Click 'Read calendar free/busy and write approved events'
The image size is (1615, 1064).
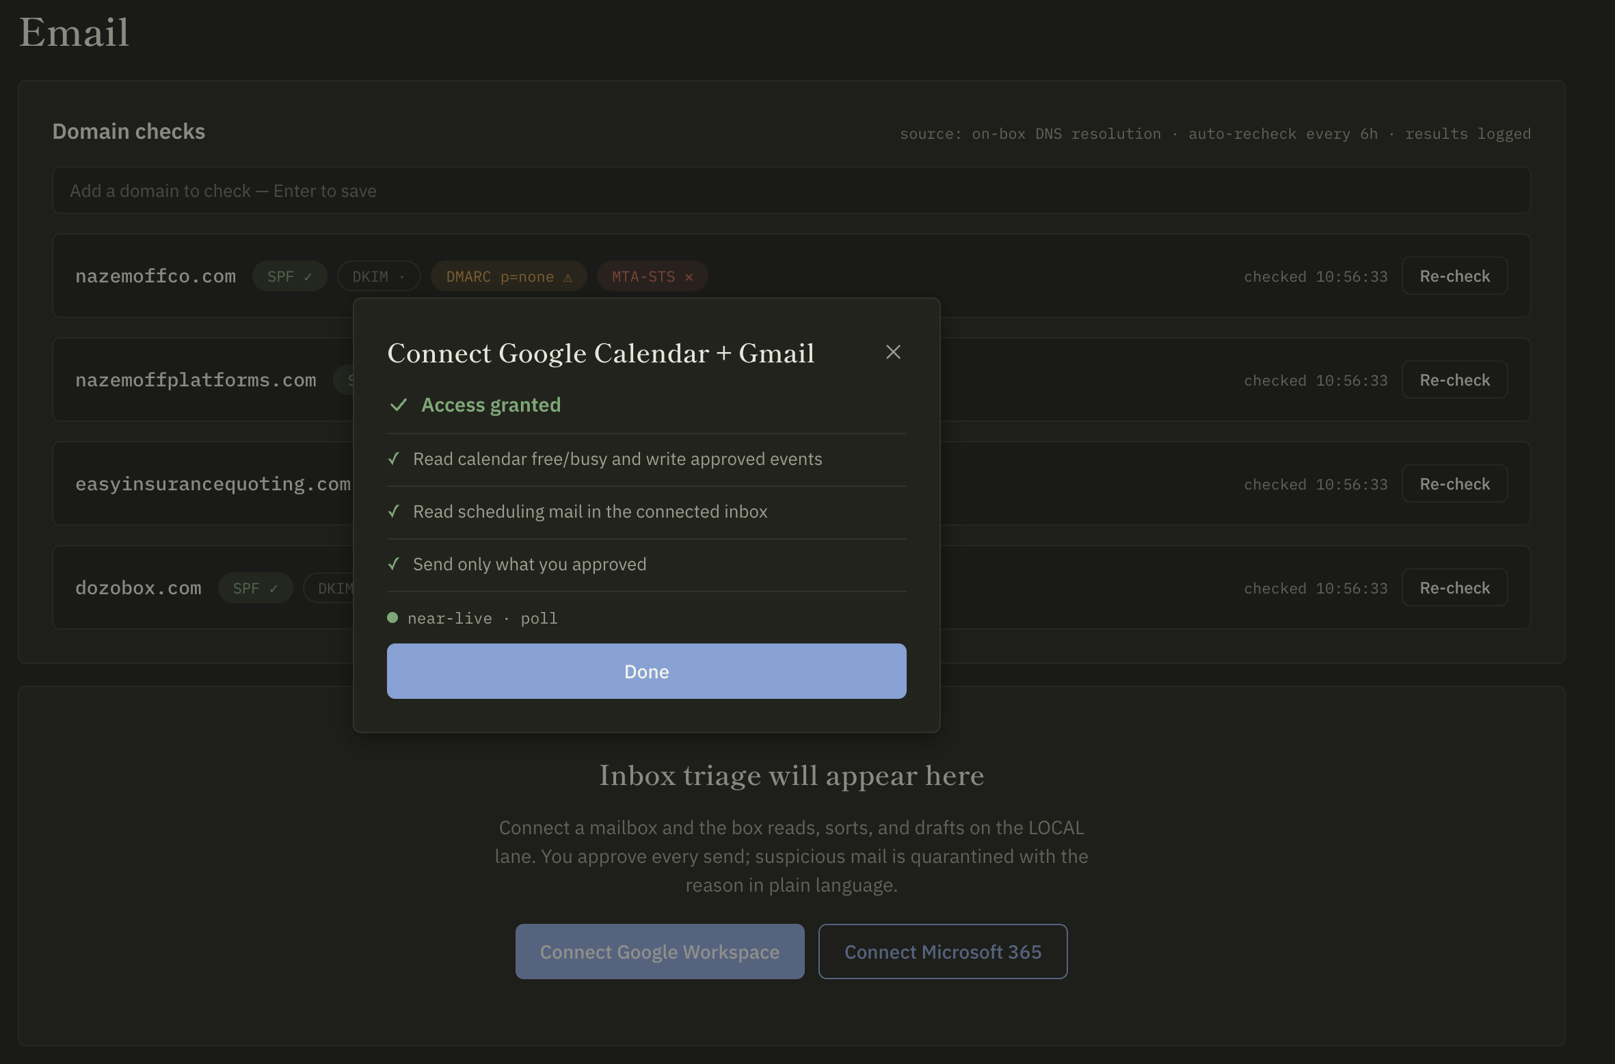coord(617,459)
